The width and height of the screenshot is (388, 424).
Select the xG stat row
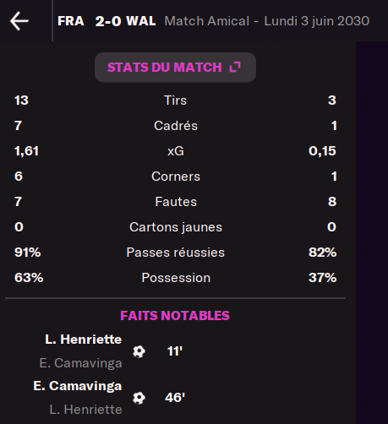click(x=175, y=151)
